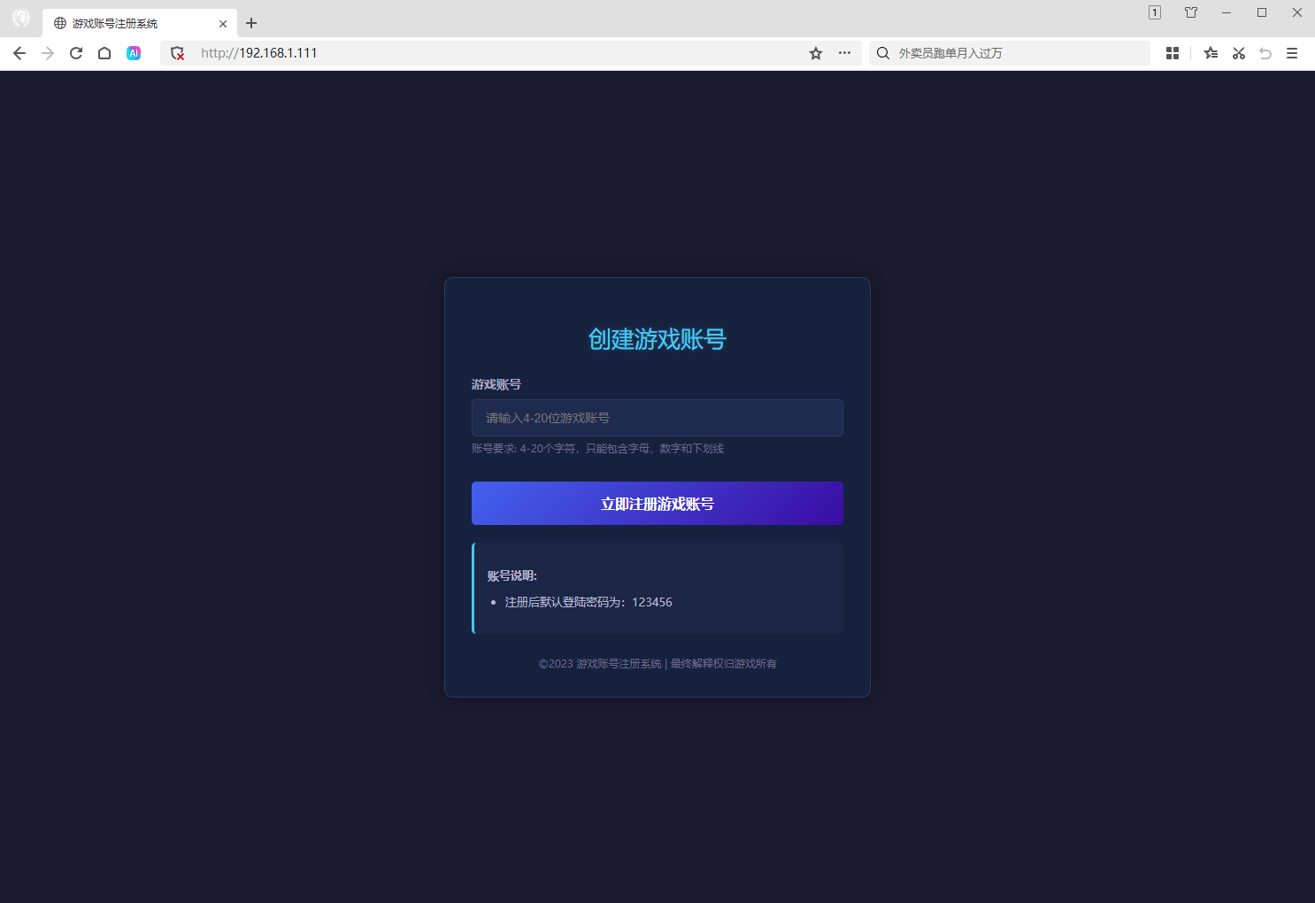This screenshot has height=903, width=1315.
Task: Click the site security shield icon
Action: point(177,53)
